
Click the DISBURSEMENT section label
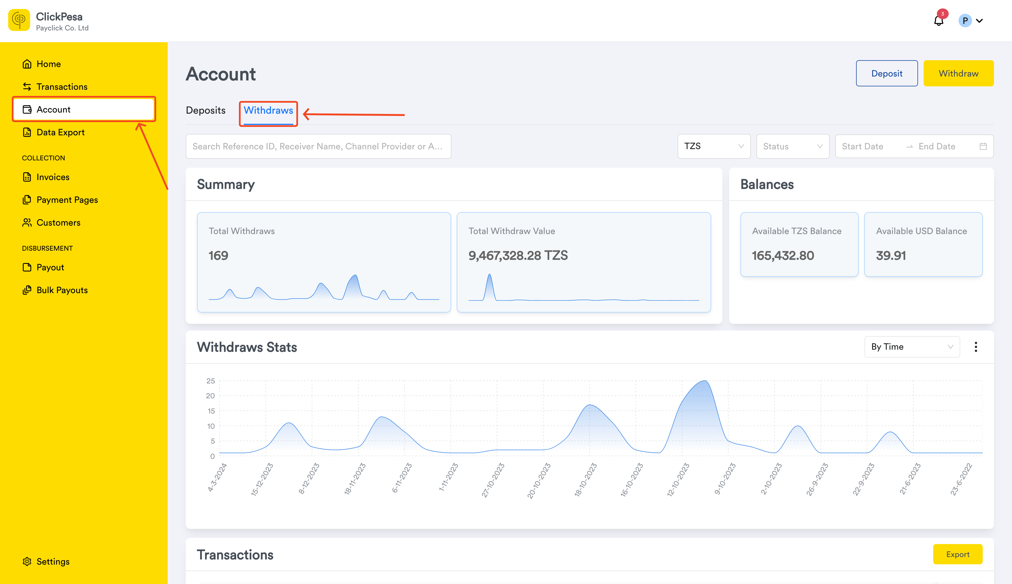(x=47, y=248)
